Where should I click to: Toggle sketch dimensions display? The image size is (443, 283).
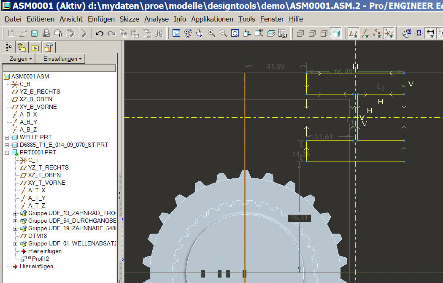(430, 34)
